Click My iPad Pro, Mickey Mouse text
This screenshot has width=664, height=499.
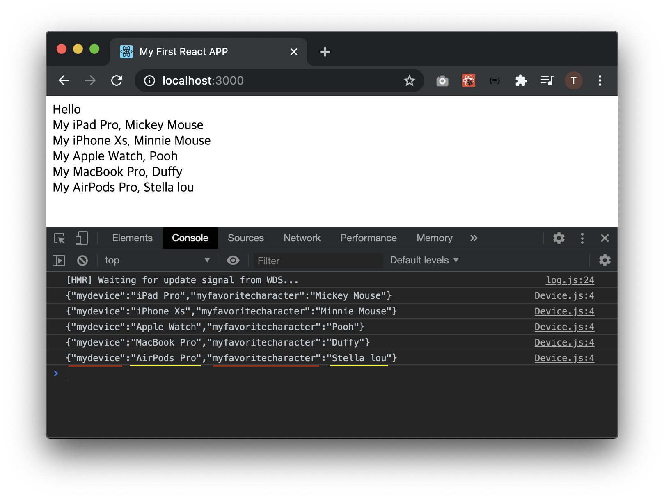[x=128, y=125]
